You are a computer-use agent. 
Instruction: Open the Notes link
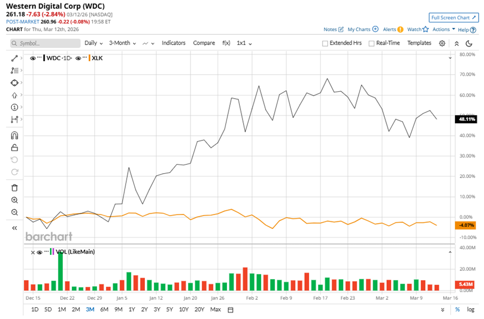coord(330,29)
